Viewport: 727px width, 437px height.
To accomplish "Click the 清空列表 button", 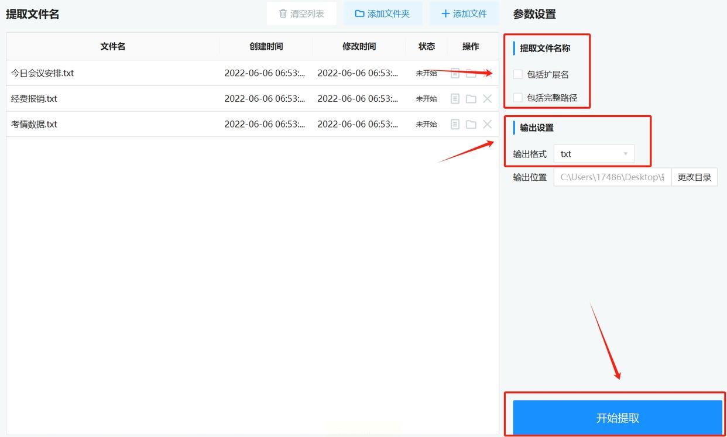I will click(301, 13).
